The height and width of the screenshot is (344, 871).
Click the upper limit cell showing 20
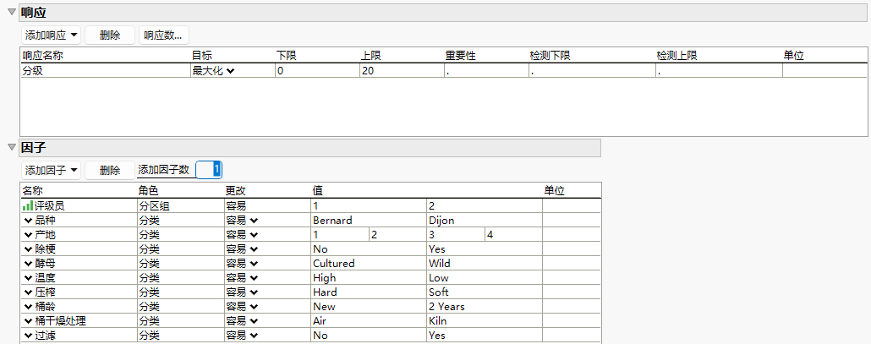401,70
